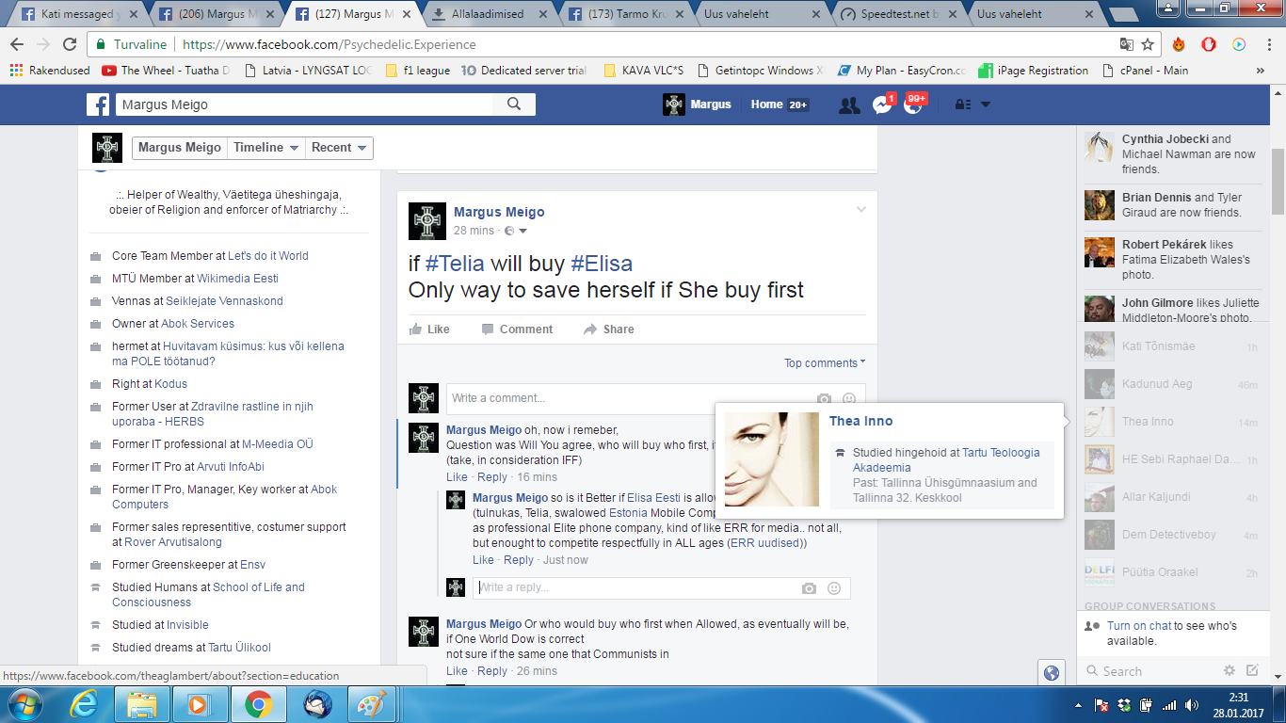Open emoji picker in reply box
The image size is (1286, 723).
coord(834,588)
